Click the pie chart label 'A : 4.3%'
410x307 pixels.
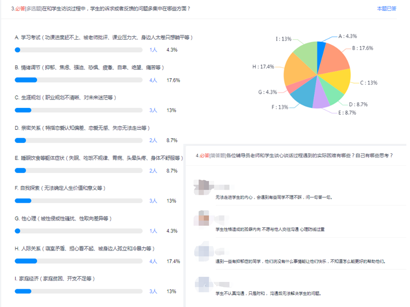(x=347, y=36)
